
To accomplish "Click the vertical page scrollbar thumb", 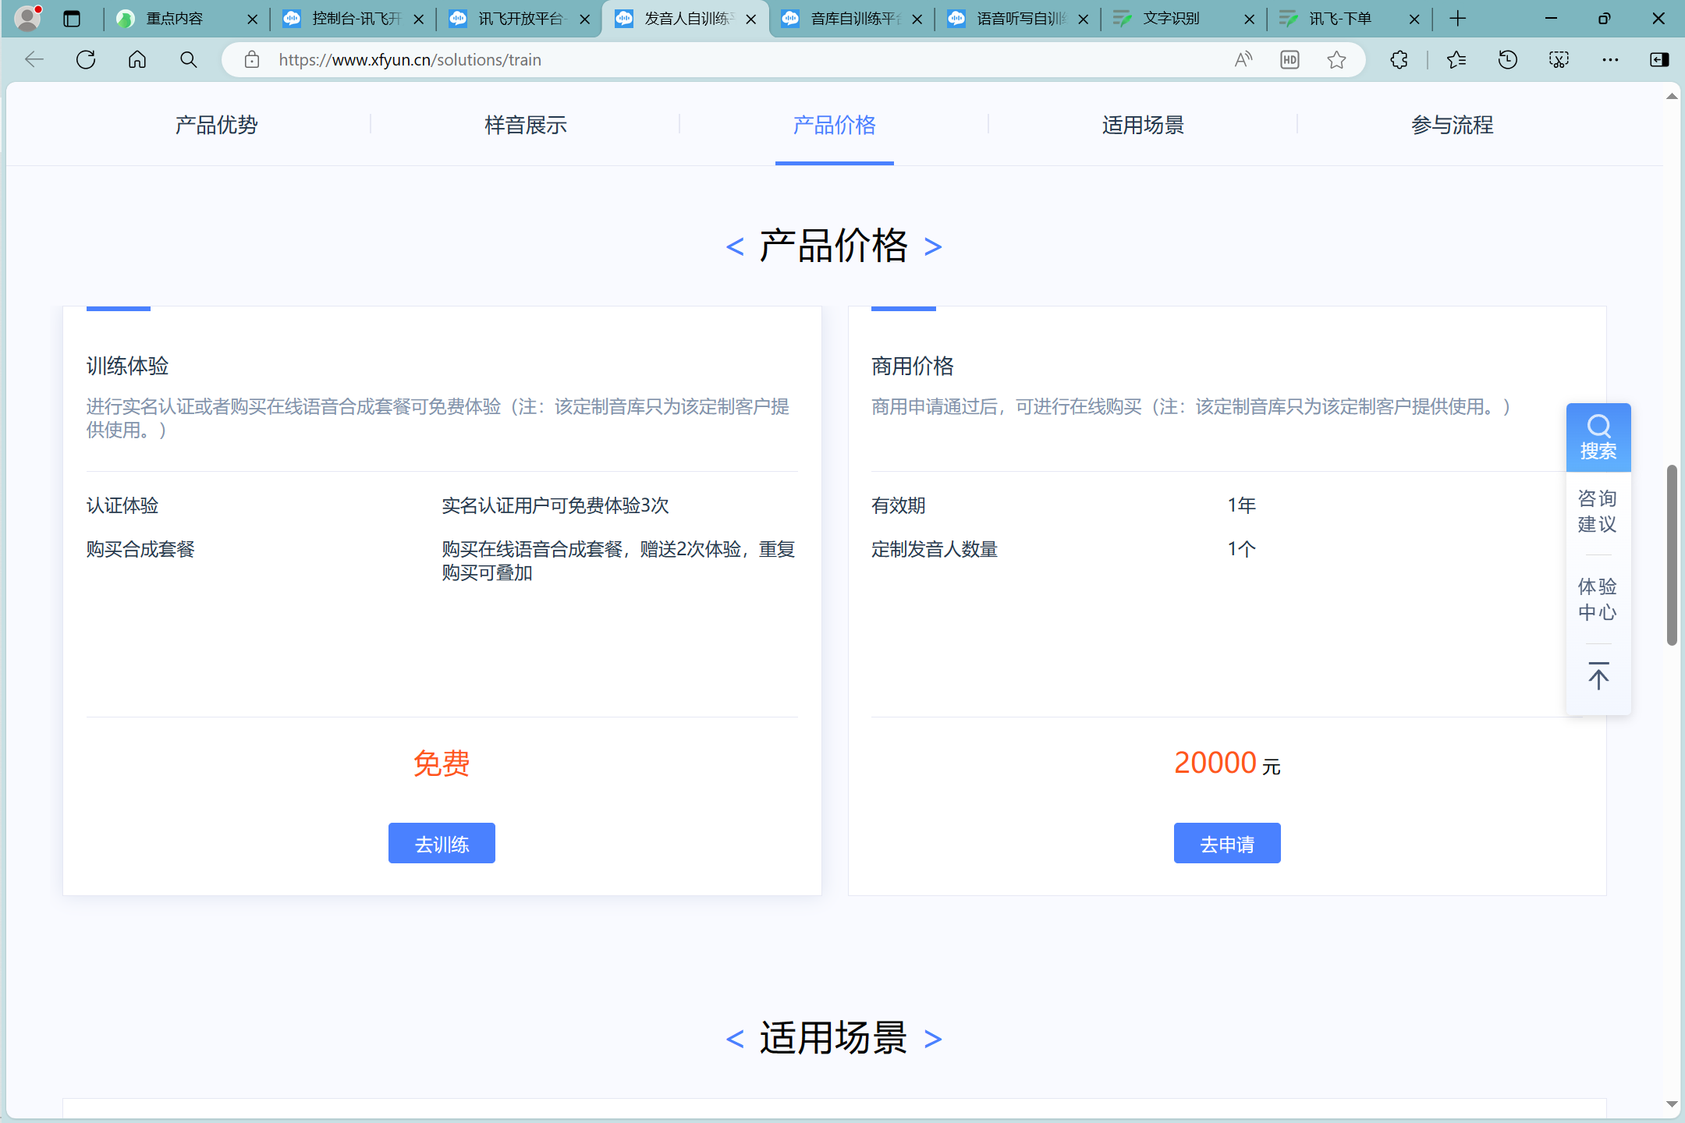I will click(1672, 554).
